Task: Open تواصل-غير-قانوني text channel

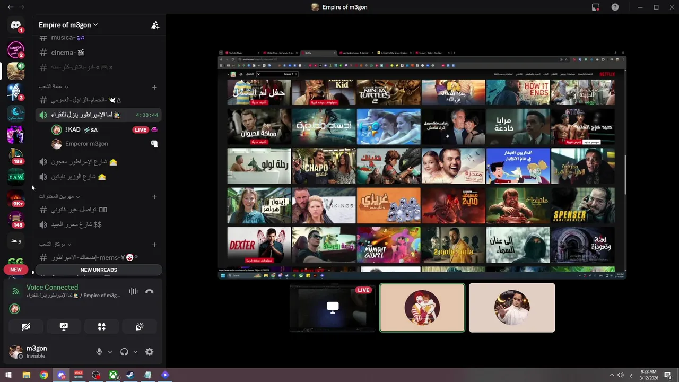Action: (x=98, y=210)
